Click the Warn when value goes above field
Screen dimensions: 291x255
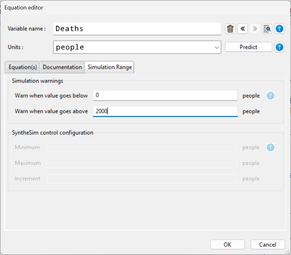click(x=165, y=111)
